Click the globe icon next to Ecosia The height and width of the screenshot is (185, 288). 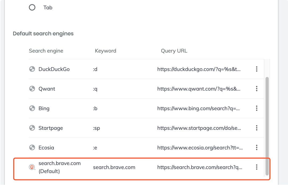32,147
